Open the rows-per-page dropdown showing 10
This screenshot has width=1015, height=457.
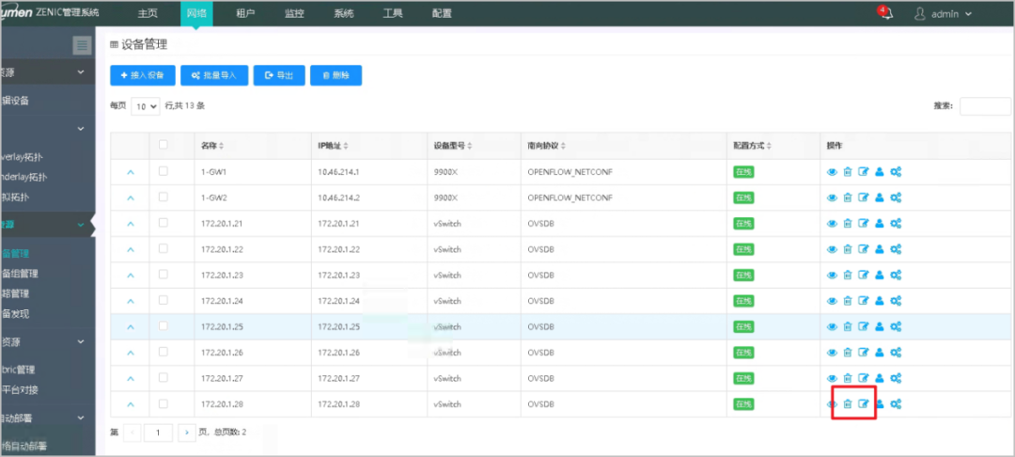pos(146,107)
